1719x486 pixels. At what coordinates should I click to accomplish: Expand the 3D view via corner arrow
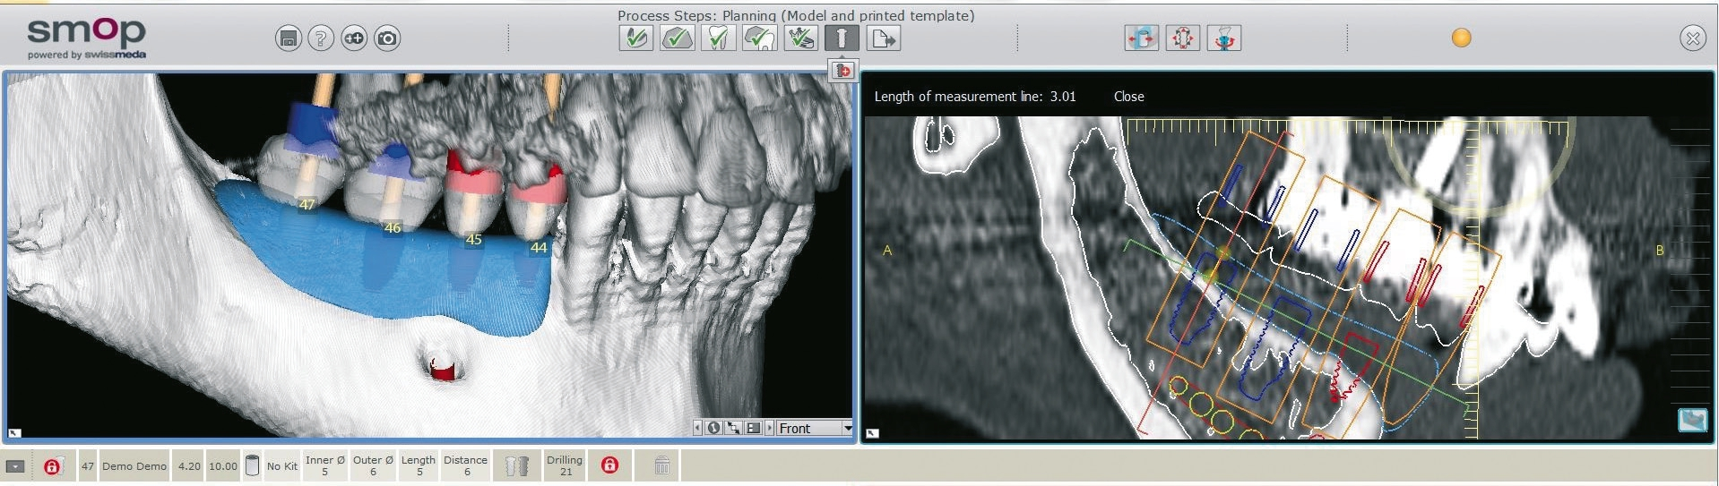(x=14, y=433)
